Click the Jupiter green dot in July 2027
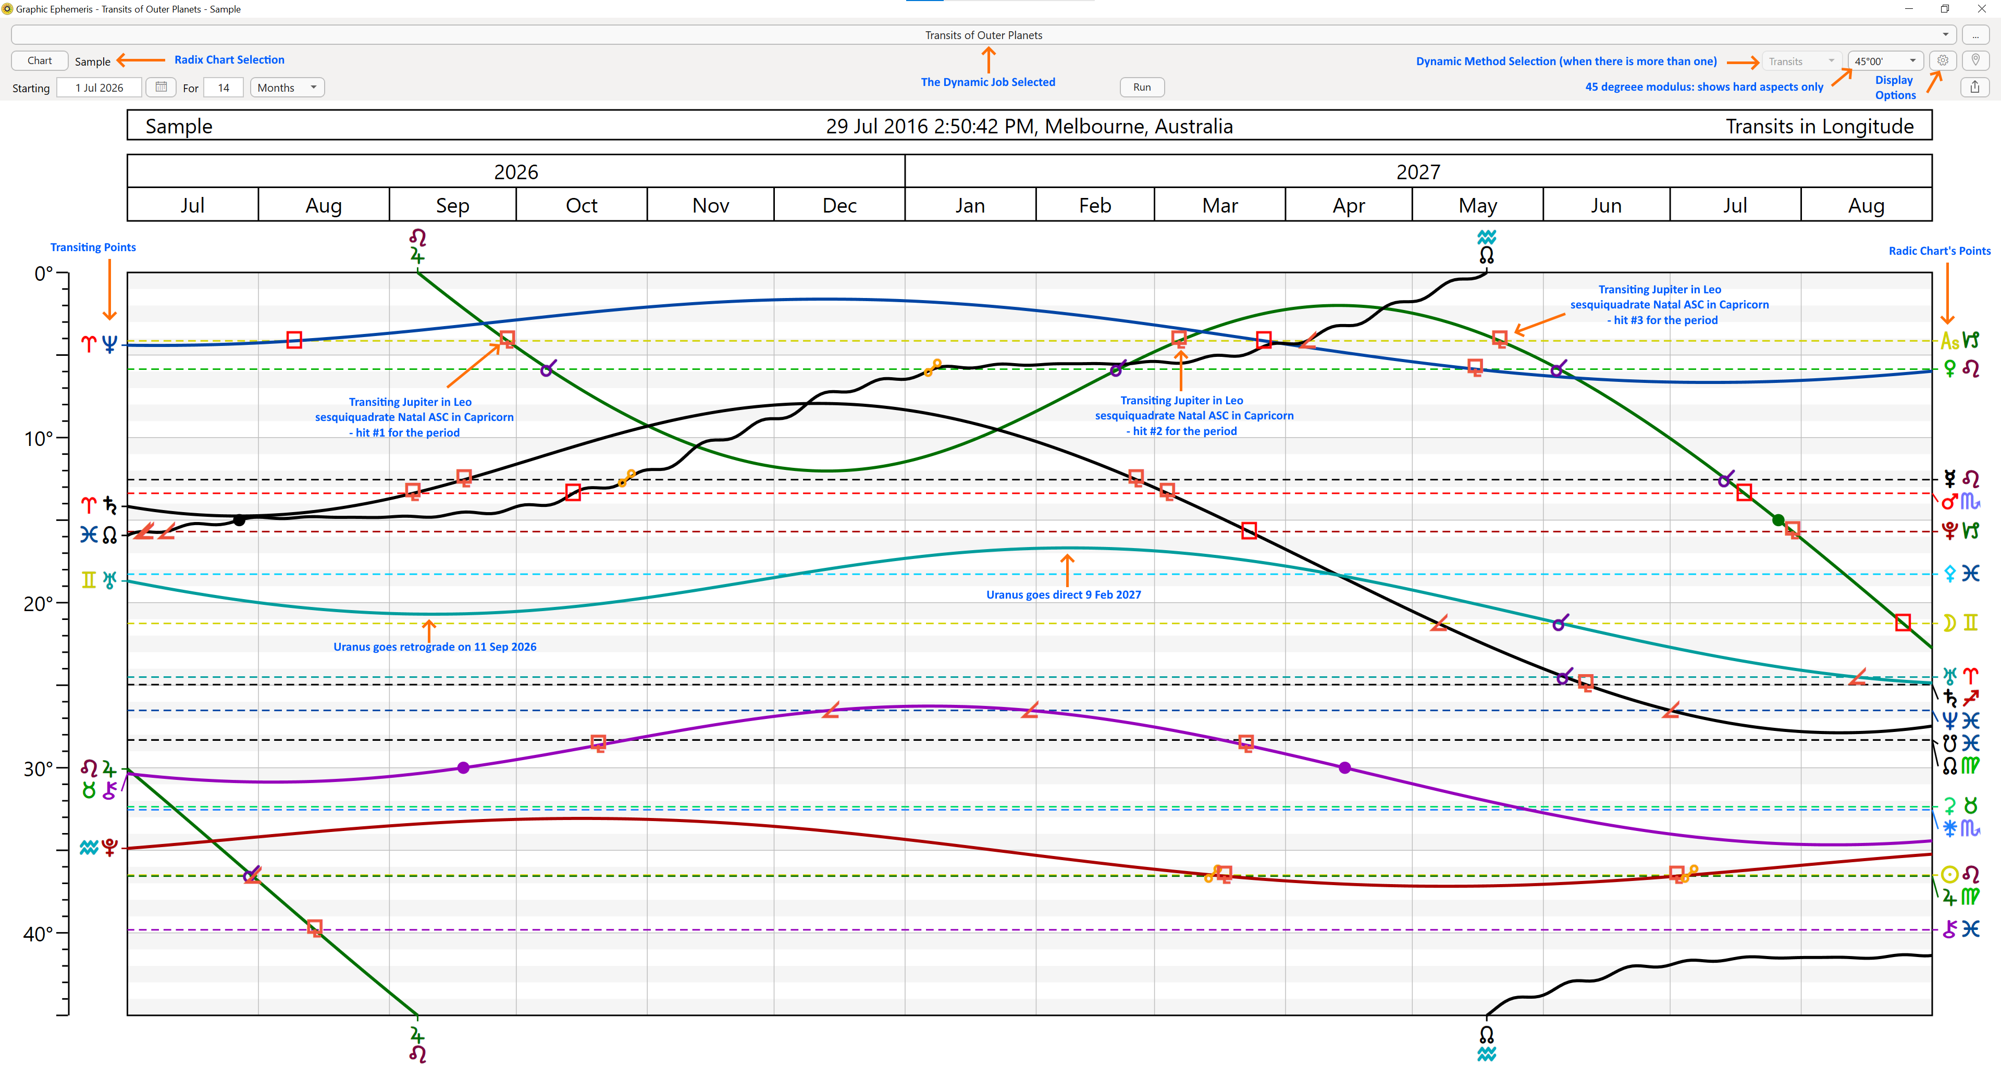The height and width of the screenshot is (1068, 2001). (x=1778, y=519)
